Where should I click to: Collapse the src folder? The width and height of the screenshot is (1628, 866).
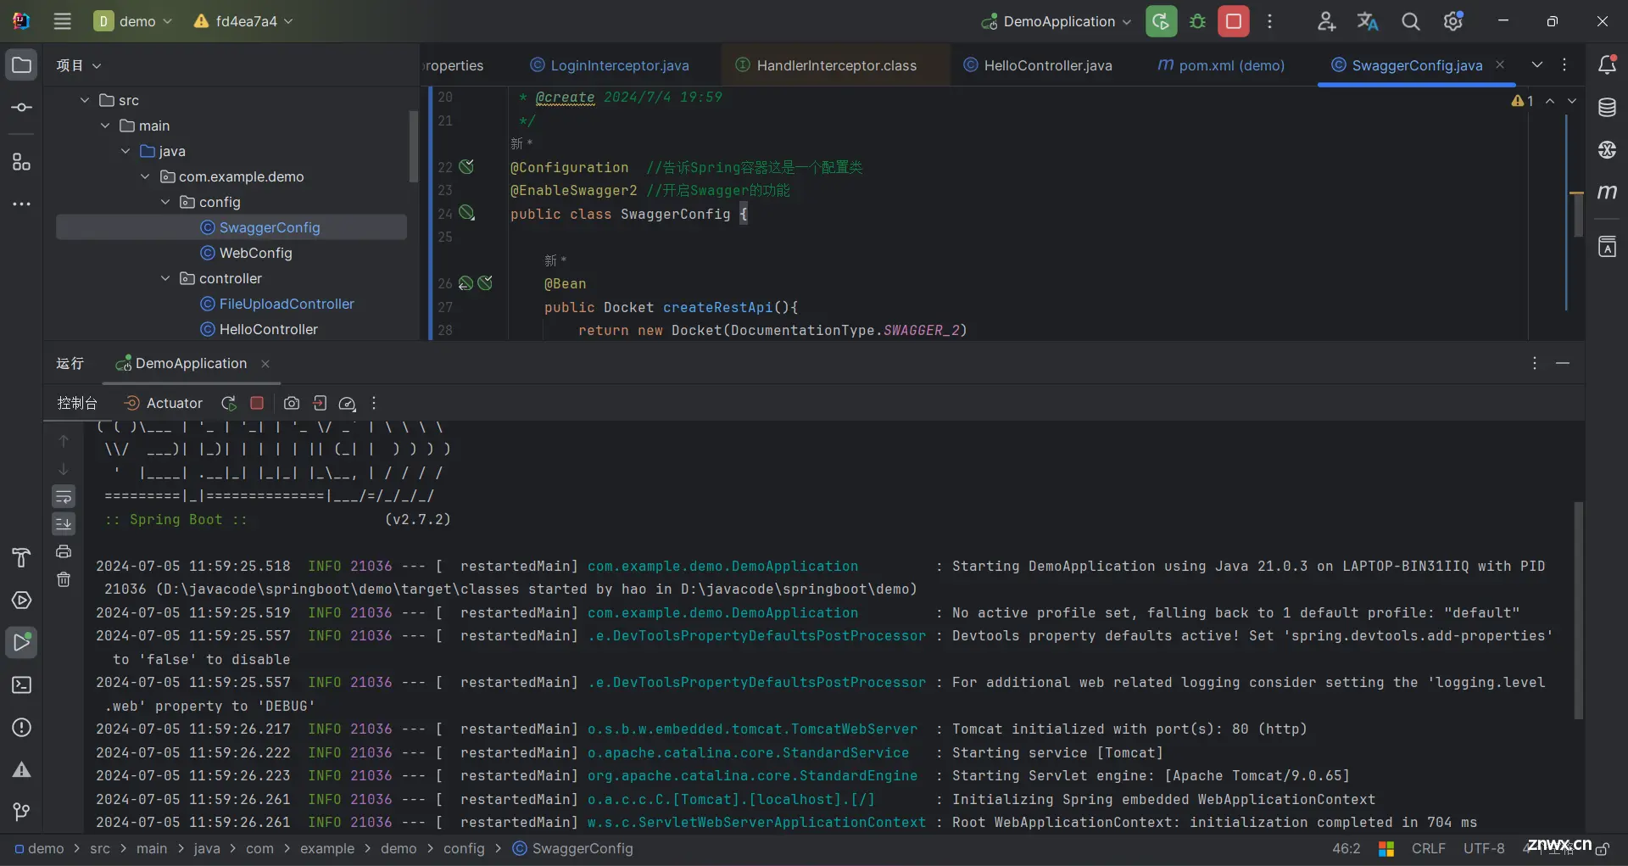tap(85, 100)
